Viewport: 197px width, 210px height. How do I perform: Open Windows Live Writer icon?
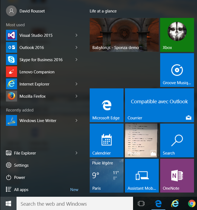pyautogui.click(x=11, y=120)
